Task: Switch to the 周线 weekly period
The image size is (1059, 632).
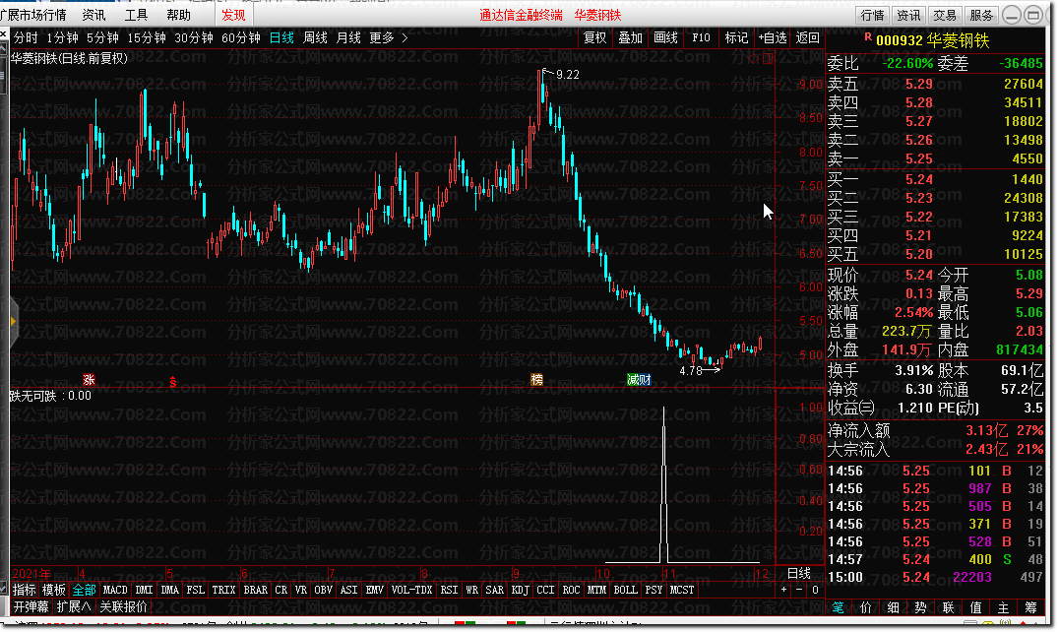Action: 315,37
